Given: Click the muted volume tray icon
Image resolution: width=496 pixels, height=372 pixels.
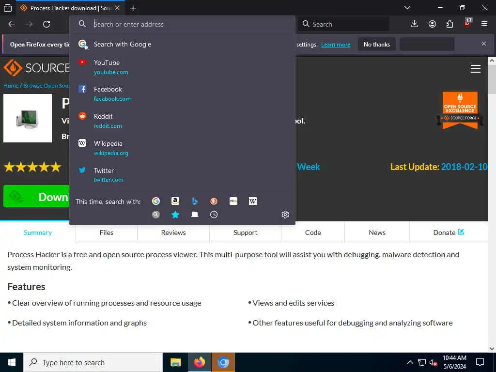Looking at the screenshot, I should [433, 362].
